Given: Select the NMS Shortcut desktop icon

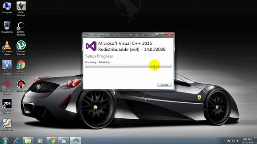Looking at the screenshot, I should (21, 9).
